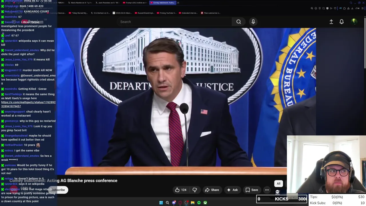
Task: Dislike the press conference video
Action: tap(195, 190)
